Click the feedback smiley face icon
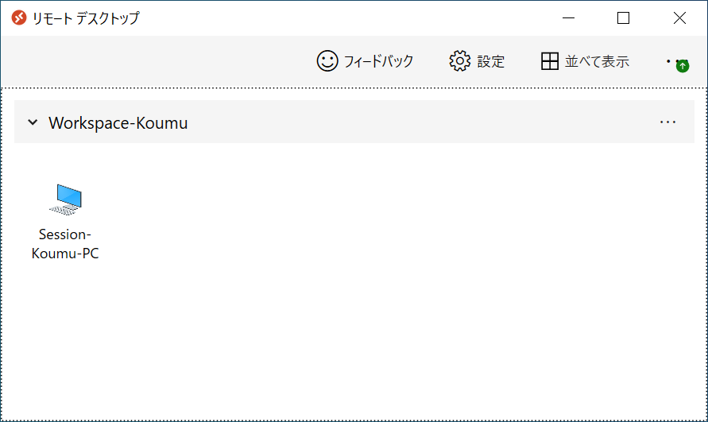 (x=327, y=61)
